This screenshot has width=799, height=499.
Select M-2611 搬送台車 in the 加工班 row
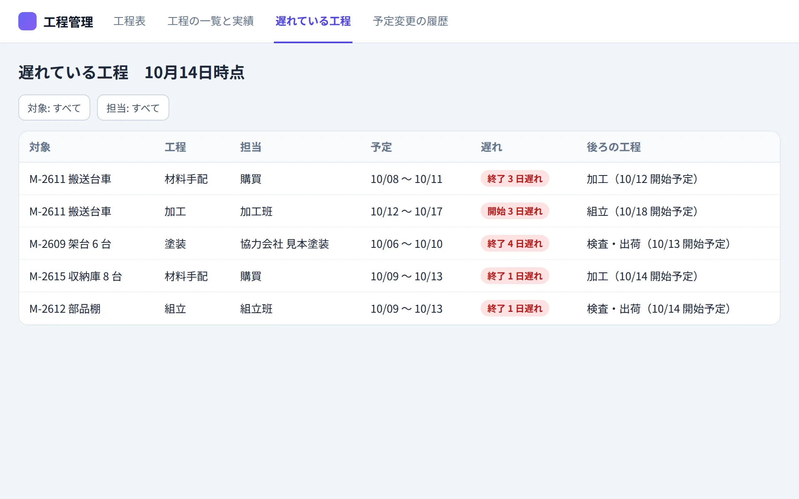click(70, 212)
